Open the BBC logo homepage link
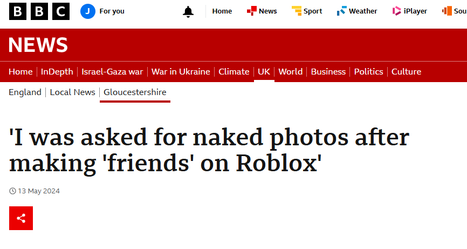 39,11
